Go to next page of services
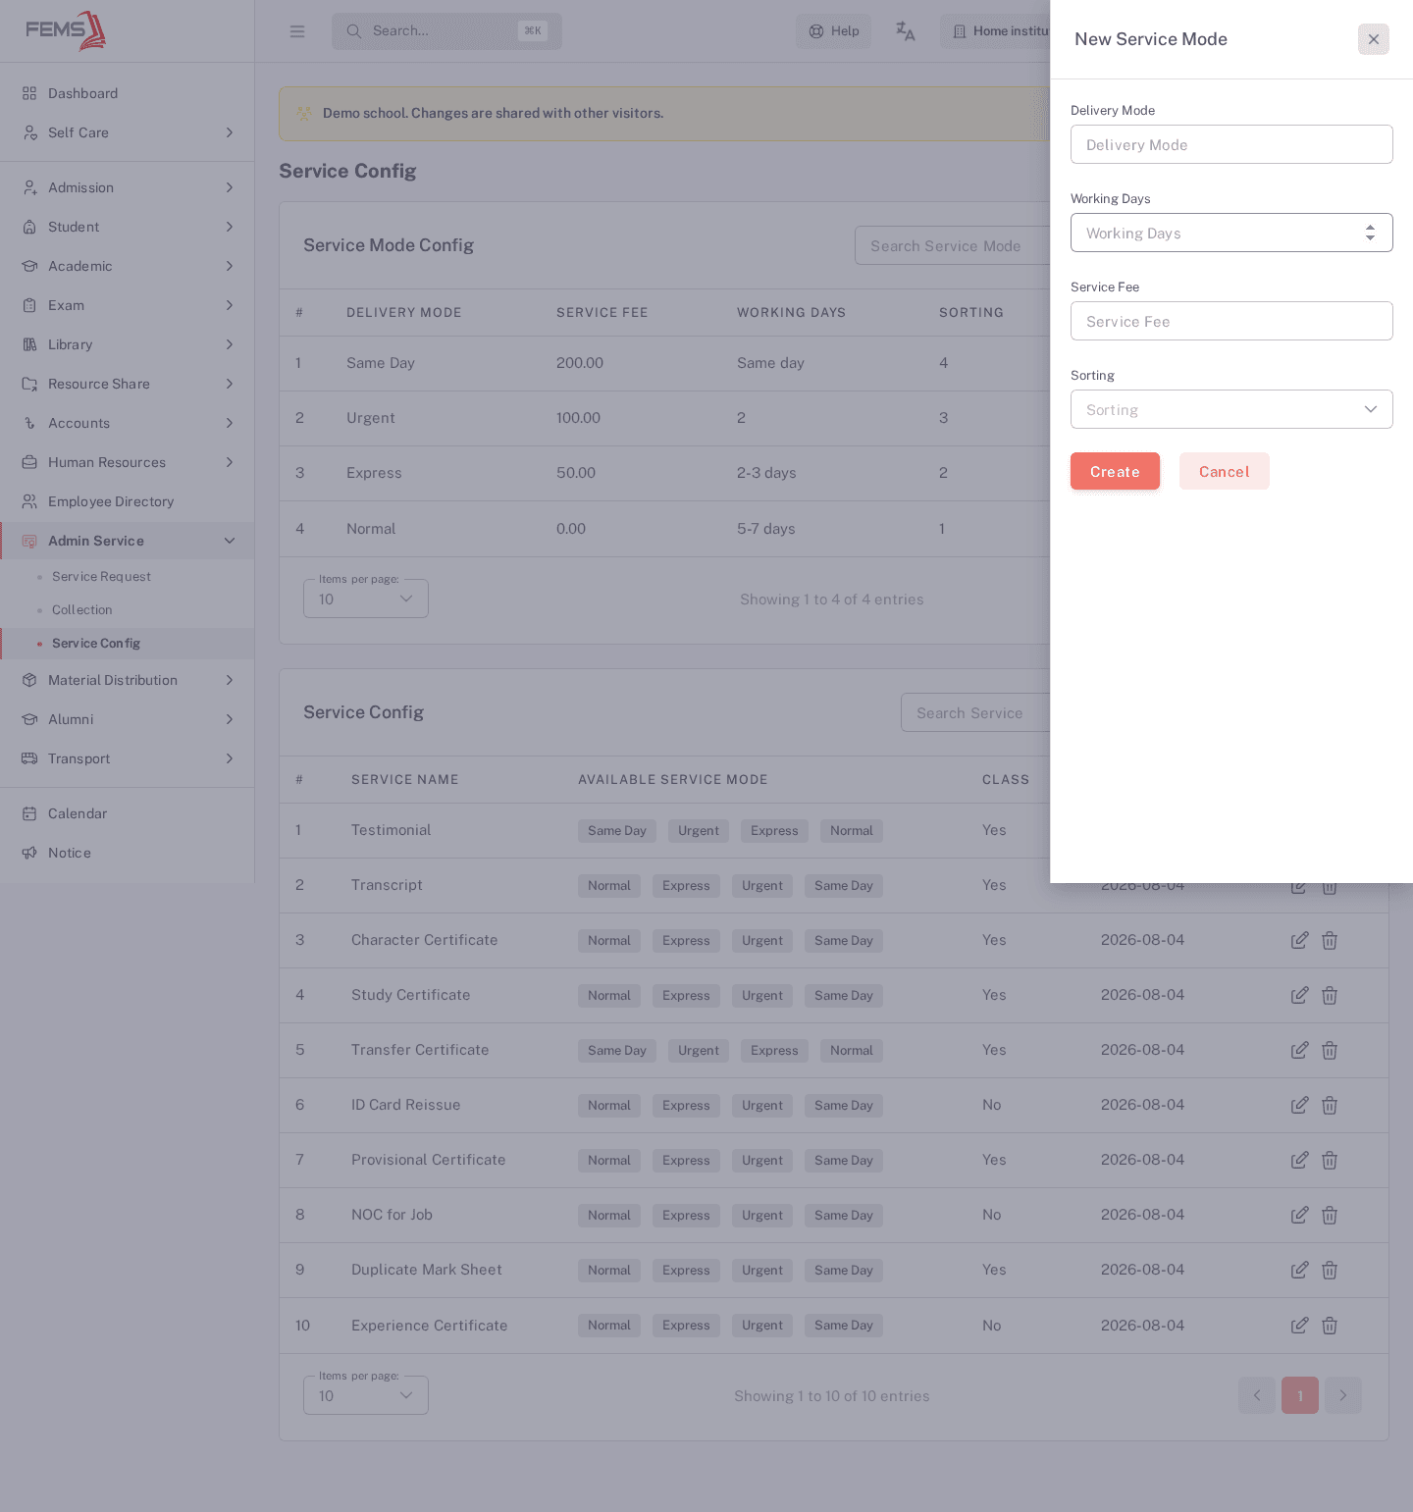This screenshot has height=1512, width=1413. [1343, 1395]
